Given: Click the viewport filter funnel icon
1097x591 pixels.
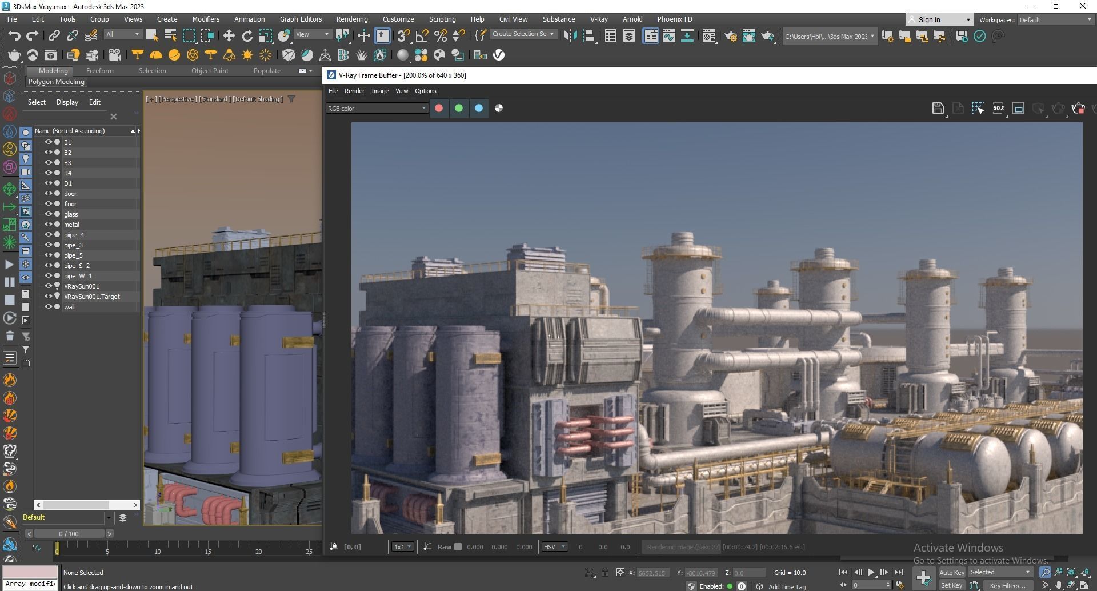Looking at the screenshot, I should (291, 99).
